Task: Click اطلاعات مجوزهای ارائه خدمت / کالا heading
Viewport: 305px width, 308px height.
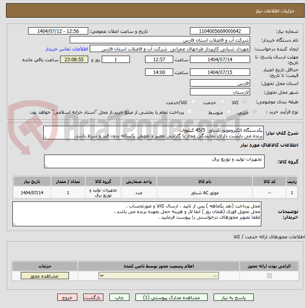Action: coord(269,237)
